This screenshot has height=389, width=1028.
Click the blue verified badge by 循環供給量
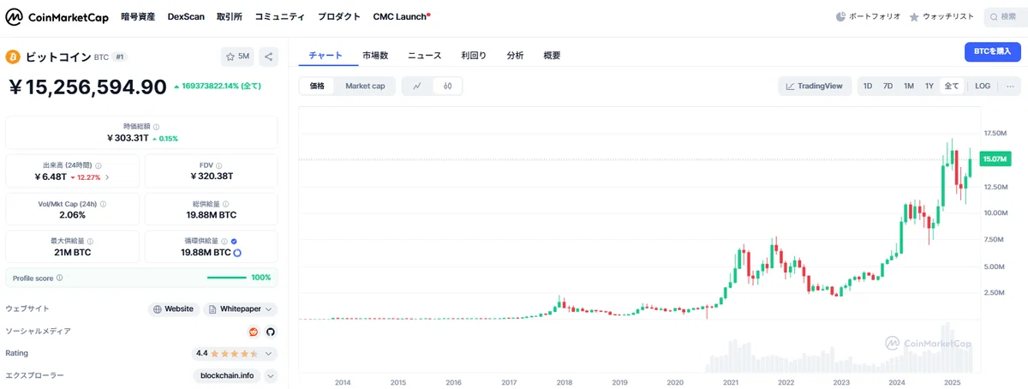[x=235, y=242]
